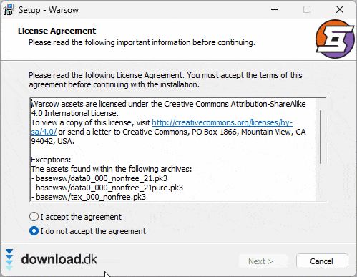
Task: Click the Cancel button
Action: coord(321,261)
